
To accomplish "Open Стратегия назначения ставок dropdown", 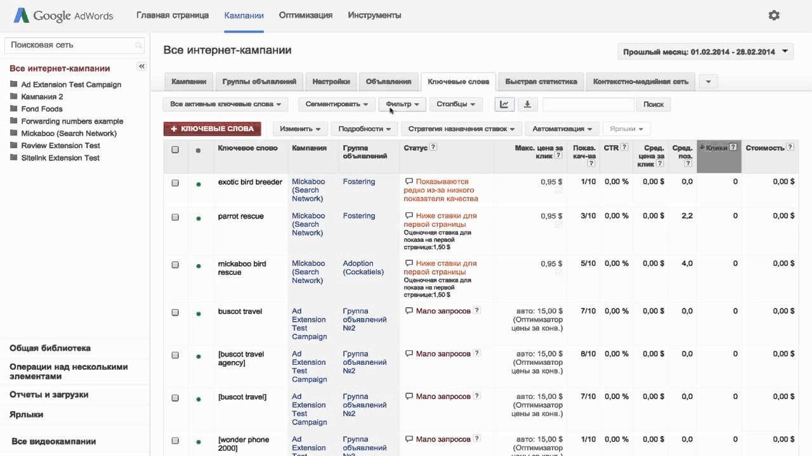I will coord(461,129).
